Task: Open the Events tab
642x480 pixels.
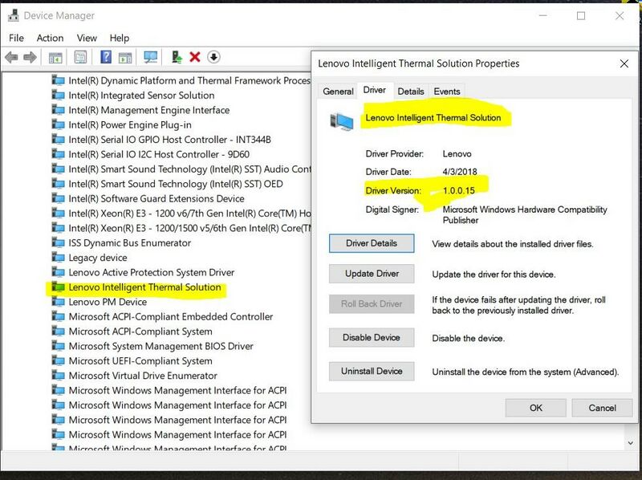Action: pyautogui.click(x=447, y=92)
